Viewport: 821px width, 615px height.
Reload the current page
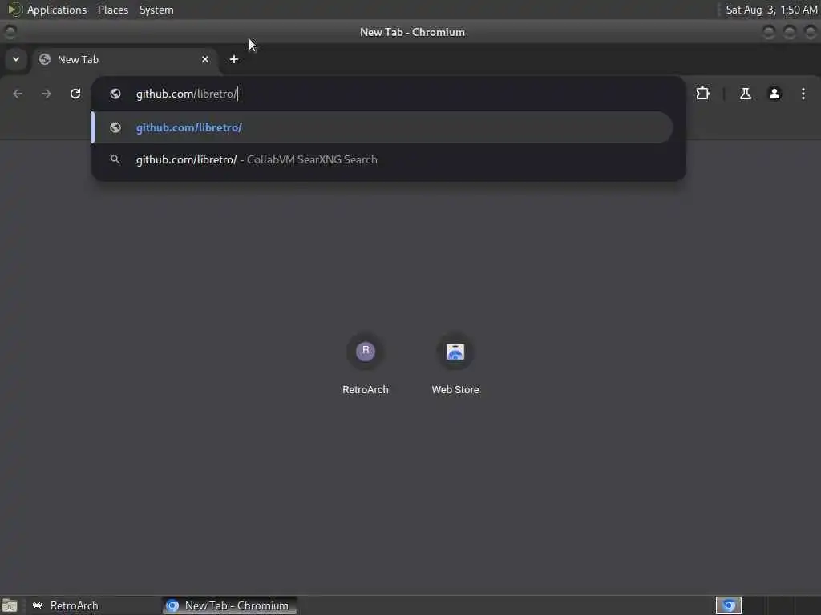click(75, 94)
